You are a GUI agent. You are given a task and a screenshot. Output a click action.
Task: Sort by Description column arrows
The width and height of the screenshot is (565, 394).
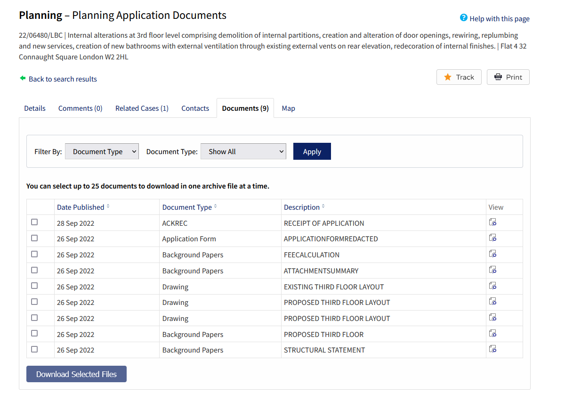[323, 207]
